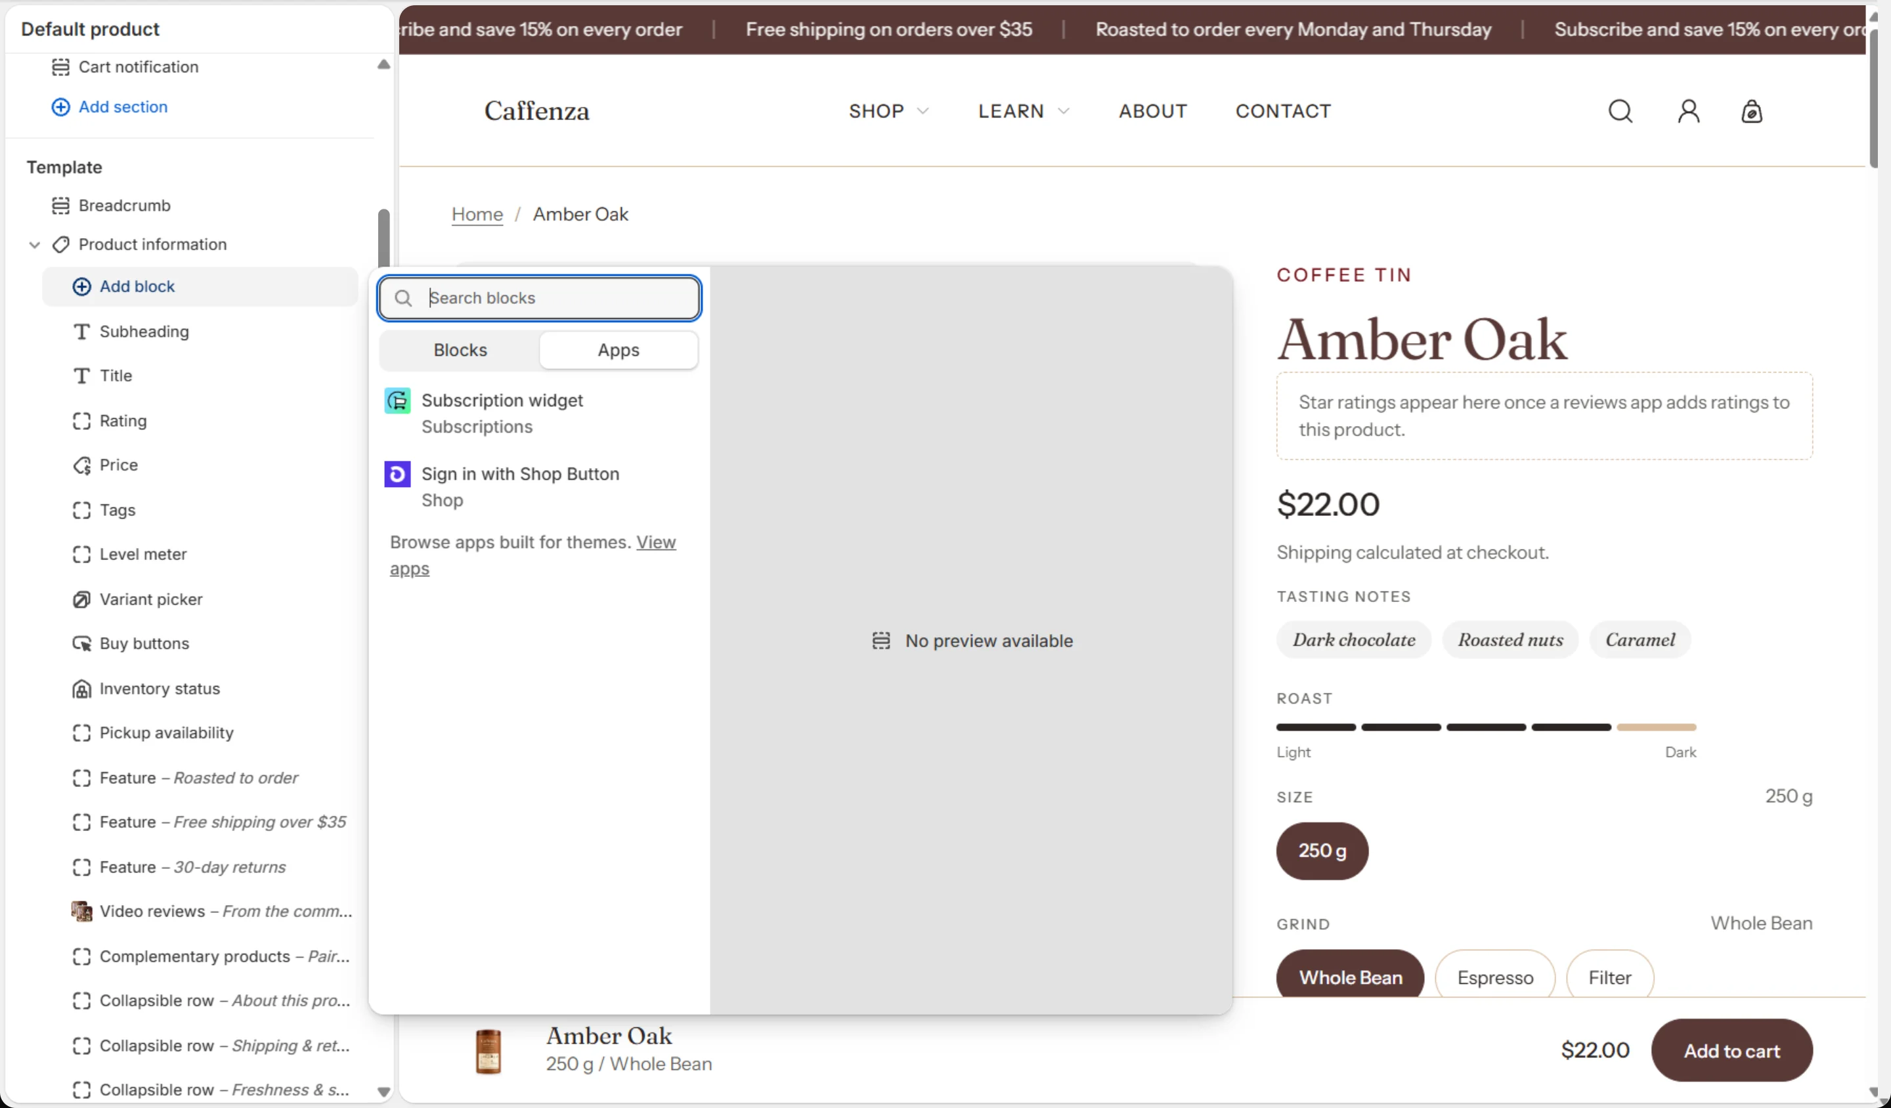Click the Variant picker block icon

82,599
